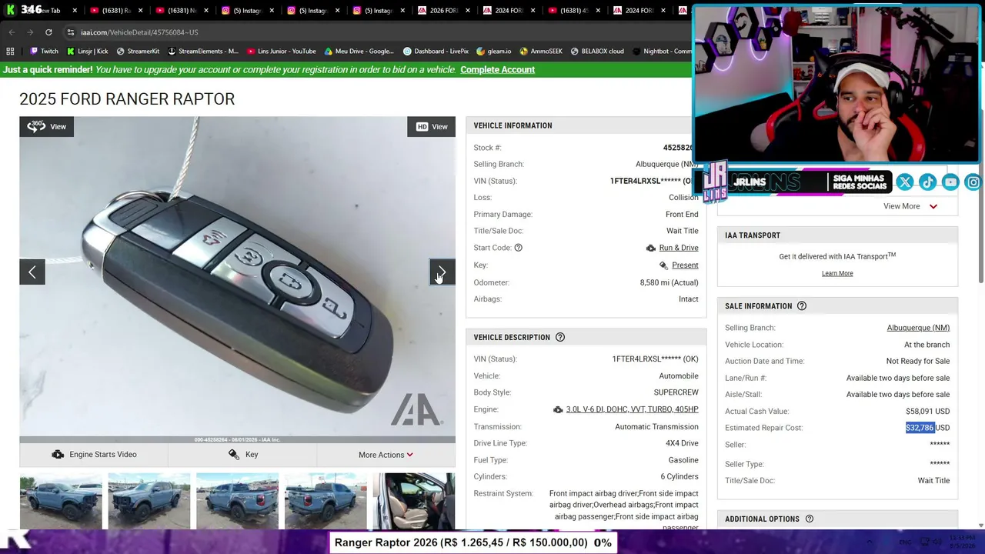Open the Nightbot bookmark
Image resolution: width=985 pixels, height=554 pixels.
662,52
